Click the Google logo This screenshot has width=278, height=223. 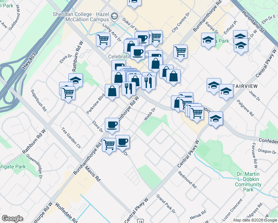pyautogui.click(x=12, y=219)
